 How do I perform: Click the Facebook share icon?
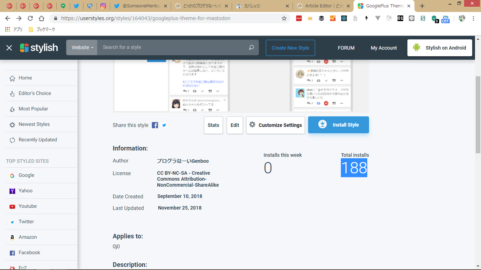[x=155, y=125]
